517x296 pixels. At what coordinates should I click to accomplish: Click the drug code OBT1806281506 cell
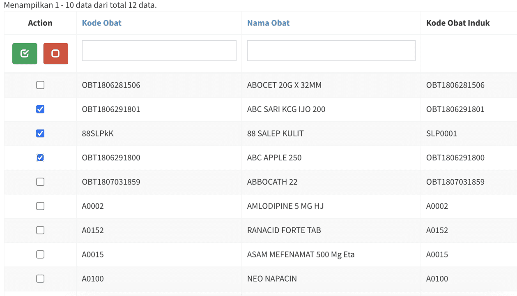pos(111,85)
